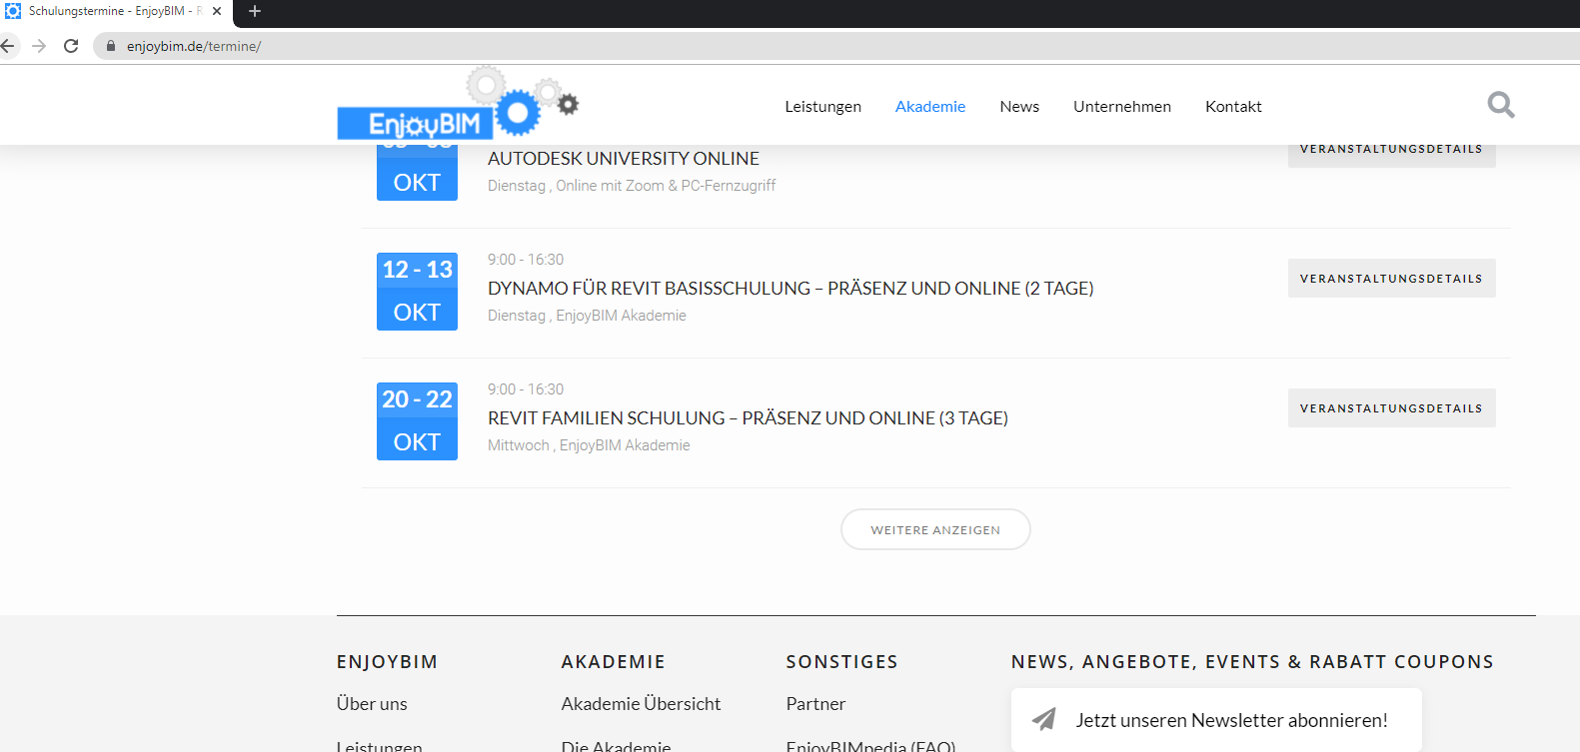
Task: Click the paper plane newsletter icon
Action: coord(1044,719)
